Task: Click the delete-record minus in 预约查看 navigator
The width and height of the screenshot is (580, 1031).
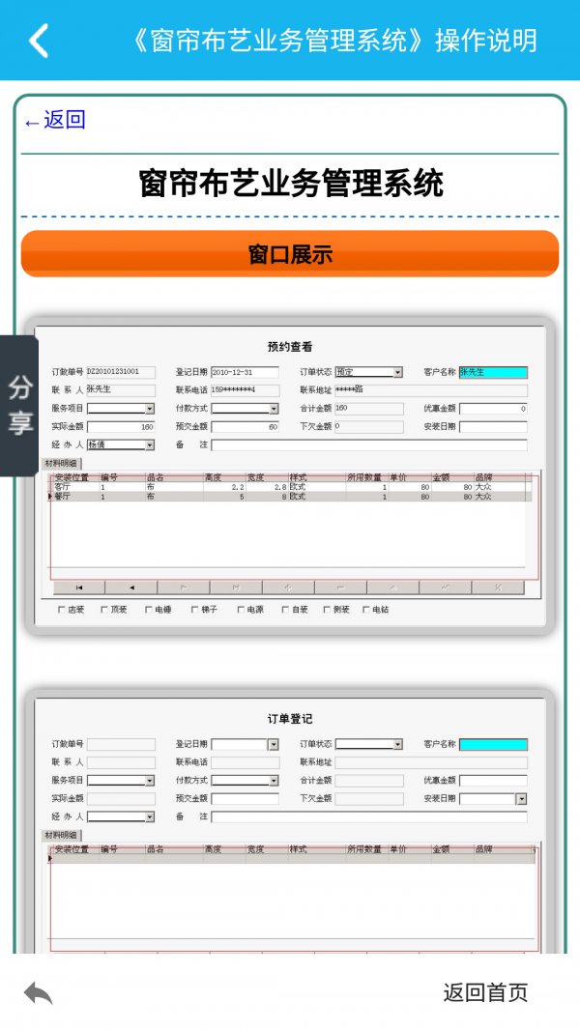Action: coord(340,587)
